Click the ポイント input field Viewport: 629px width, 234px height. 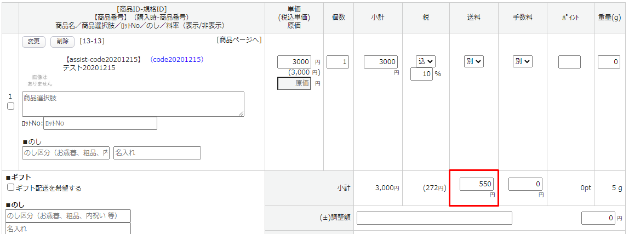(569, 62)
